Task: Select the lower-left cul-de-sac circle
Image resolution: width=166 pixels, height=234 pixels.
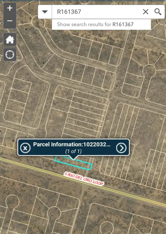Action: [x=13, y=201]
